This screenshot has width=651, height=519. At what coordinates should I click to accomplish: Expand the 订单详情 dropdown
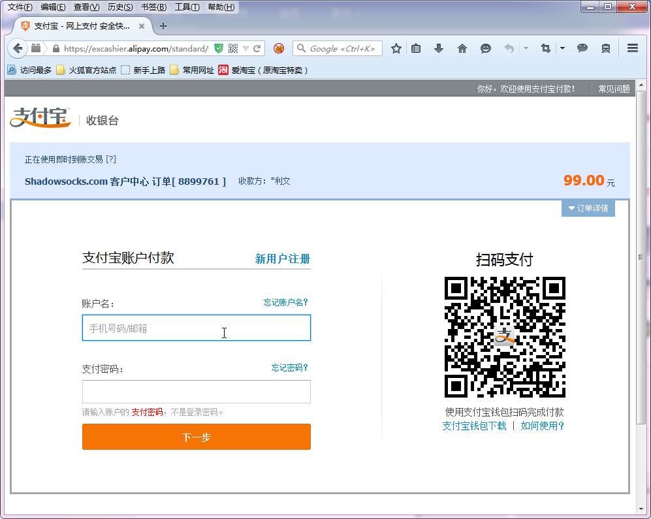pos(588,208)
